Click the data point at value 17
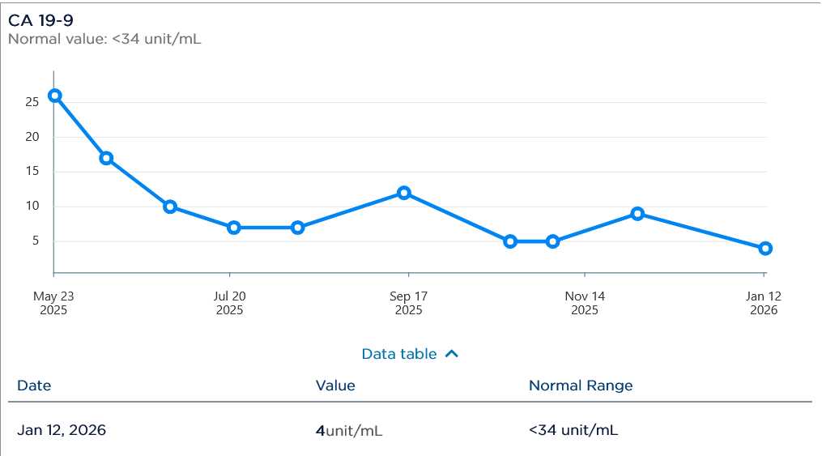The image size is (822, 456). 105,158
